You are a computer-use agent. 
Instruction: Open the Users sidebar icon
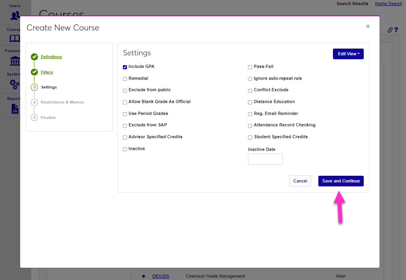pyautogui.click(x=15, y=15)
